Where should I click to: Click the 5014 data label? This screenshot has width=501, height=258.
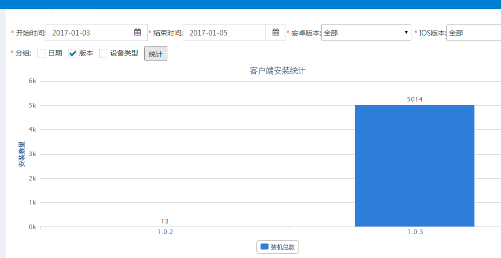(x=414, y=99)
